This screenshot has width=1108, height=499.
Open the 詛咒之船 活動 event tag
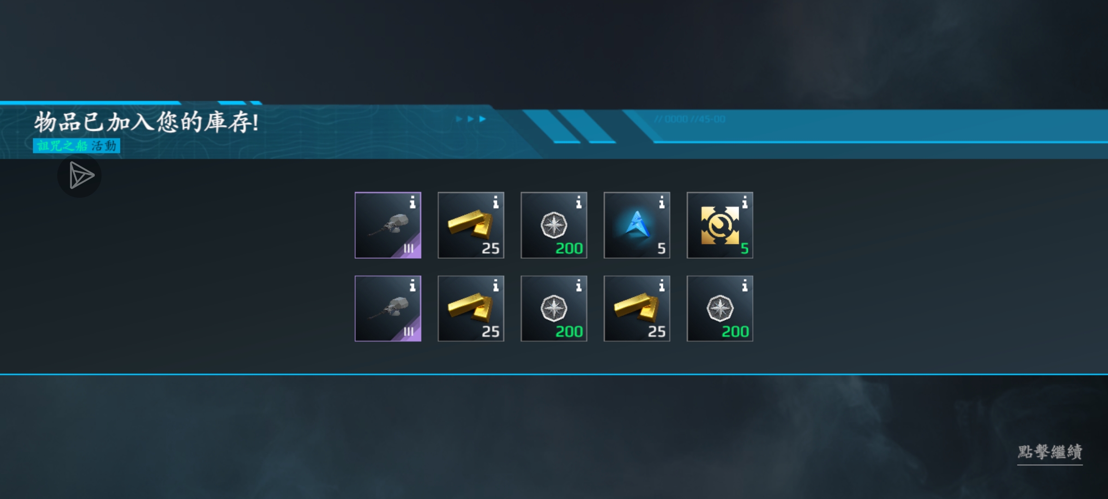point(77,146)
